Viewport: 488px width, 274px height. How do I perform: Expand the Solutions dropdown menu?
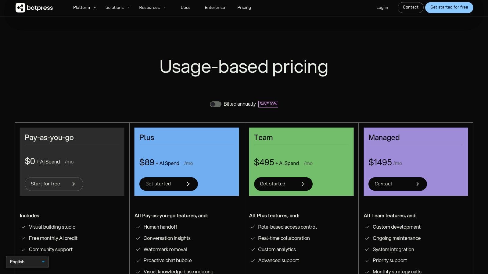118,7
